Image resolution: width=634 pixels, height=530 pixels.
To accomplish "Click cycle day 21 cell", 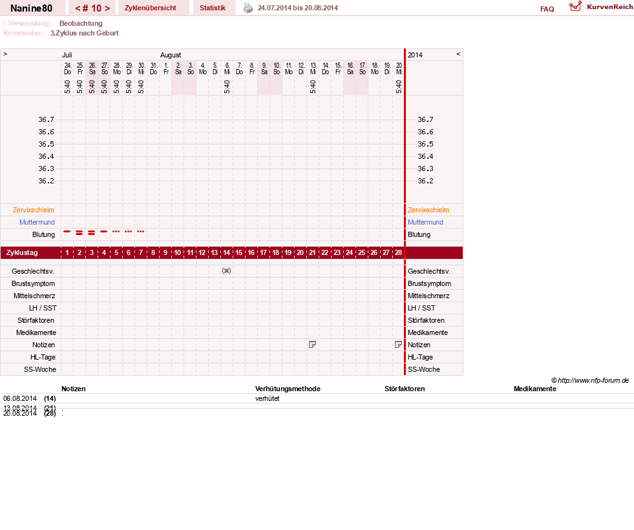I will [x=312, y=252].
